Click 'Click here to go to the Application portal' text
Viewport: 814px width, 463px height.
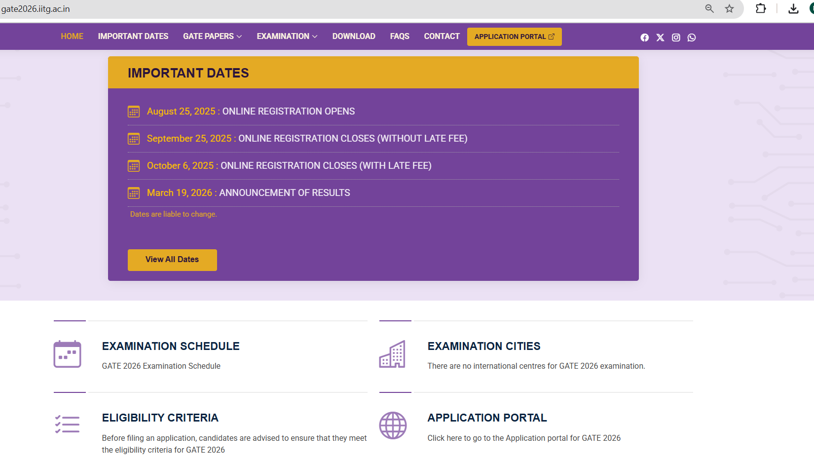click(x=524, y=438)
